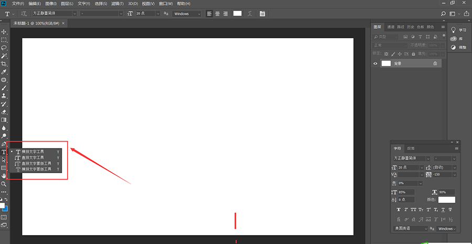Hide the 背景 layer with eye icon
Viewport: 472px width, 244px height.
pyautogui.click(x=376, y=63)
